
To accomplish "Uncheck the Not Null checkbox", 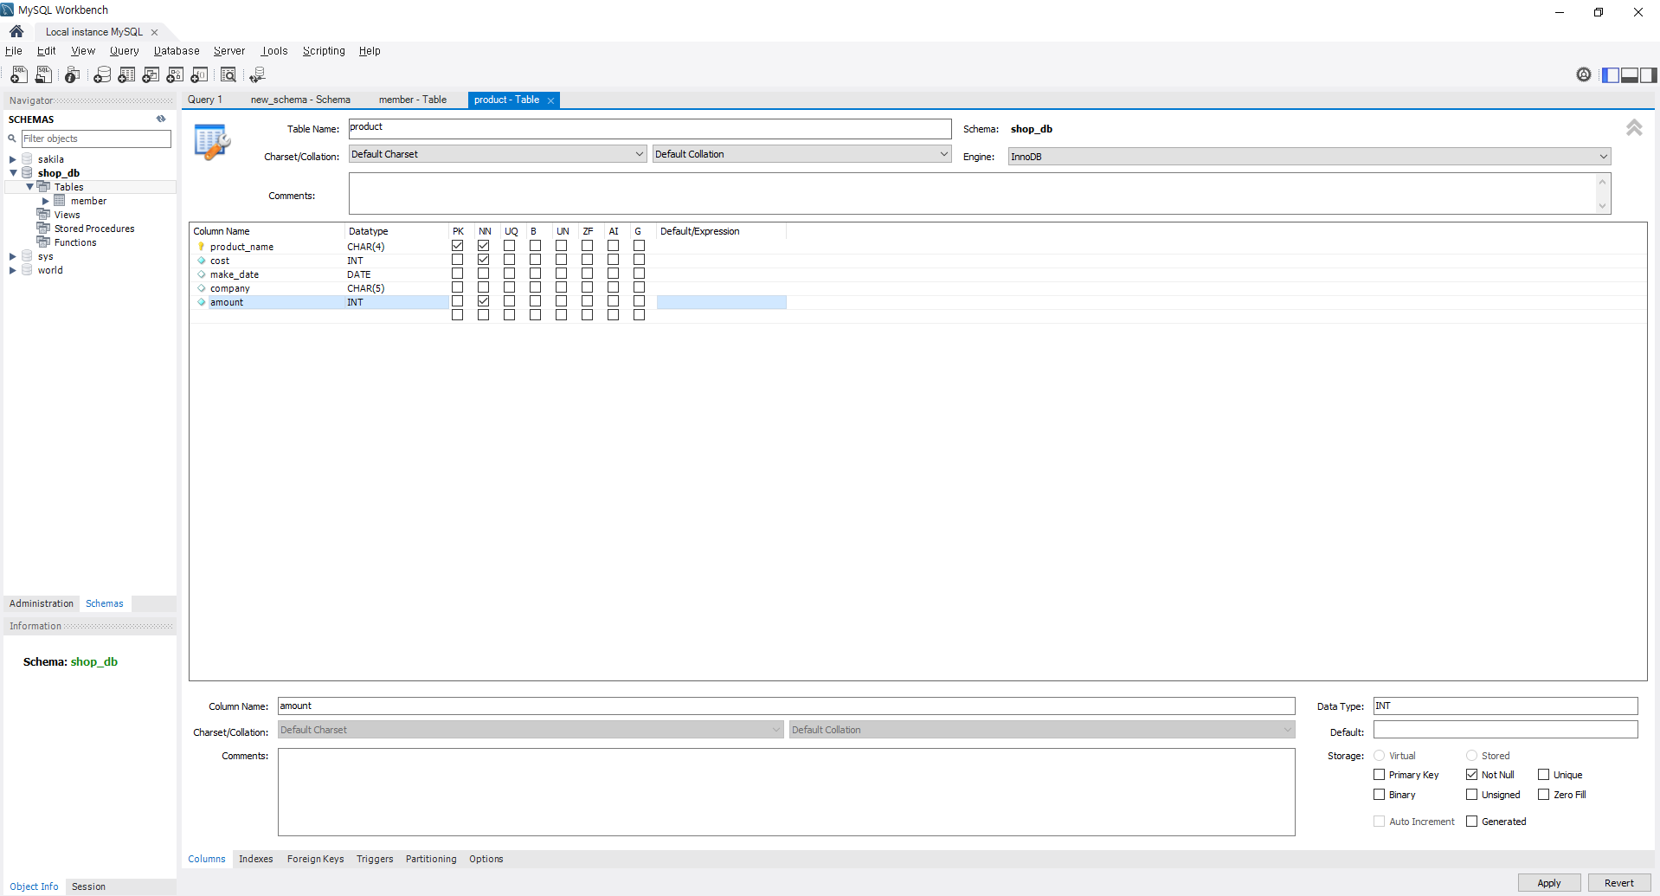I will tap(1471, 775).
